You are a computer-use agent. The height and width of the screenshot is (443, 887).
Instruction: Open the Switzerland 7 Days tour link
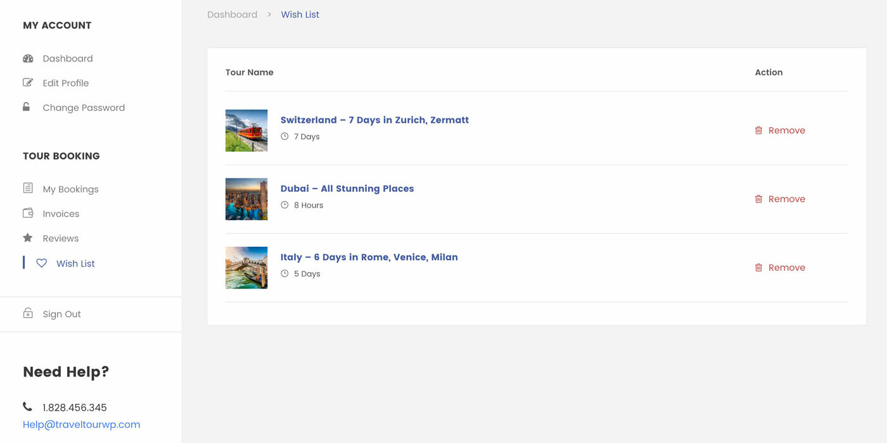click(374, 120)
